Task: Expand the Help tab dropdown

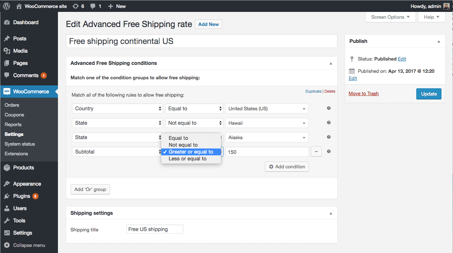Action: (x=431, y=17)
